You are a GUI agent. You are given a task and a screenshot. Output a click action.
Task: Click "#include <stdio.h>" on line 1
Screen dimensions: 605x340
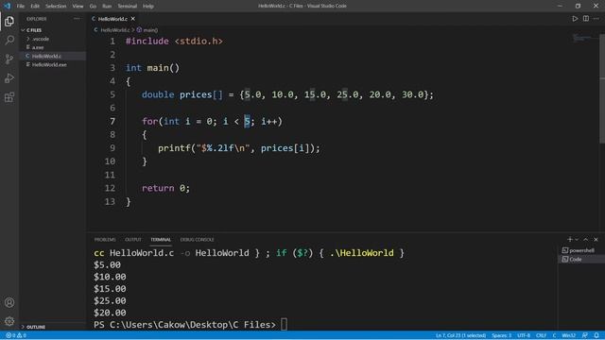point(174,42)
